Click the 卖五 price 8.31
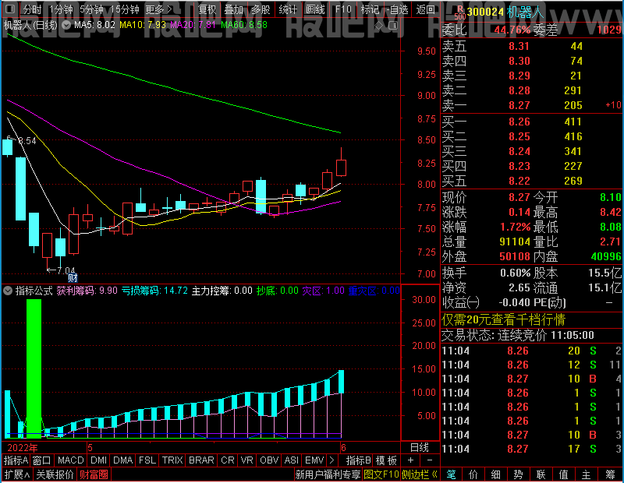Screen dimensions: 624x483 519,46
